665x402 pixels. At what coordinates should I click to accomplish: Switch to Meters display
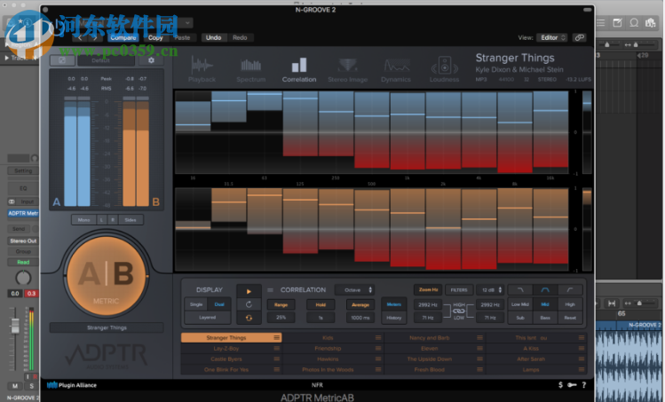coord(393,304)
